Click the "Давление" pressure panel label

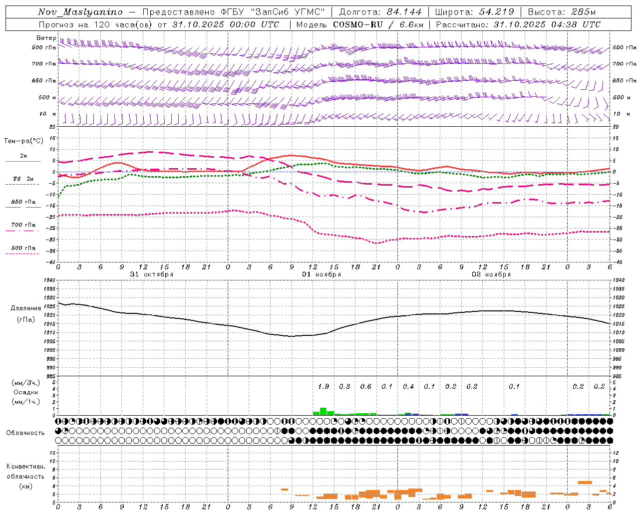pos(26,308)
